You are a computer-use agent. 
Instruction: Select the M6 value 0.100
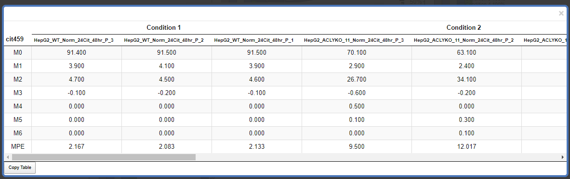466,133
